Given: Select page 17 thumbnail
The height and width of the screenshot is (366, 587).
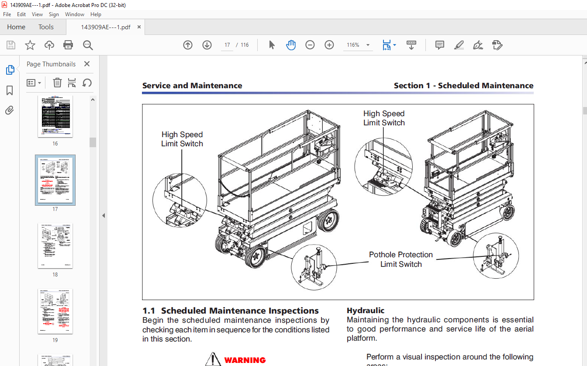Looking at the screenshot, I should coord(55,180).
